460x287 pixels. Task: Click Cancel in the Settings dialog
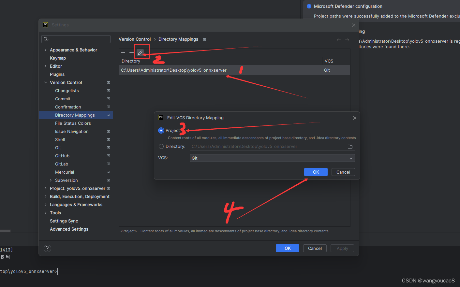click(x=315, y=248)
